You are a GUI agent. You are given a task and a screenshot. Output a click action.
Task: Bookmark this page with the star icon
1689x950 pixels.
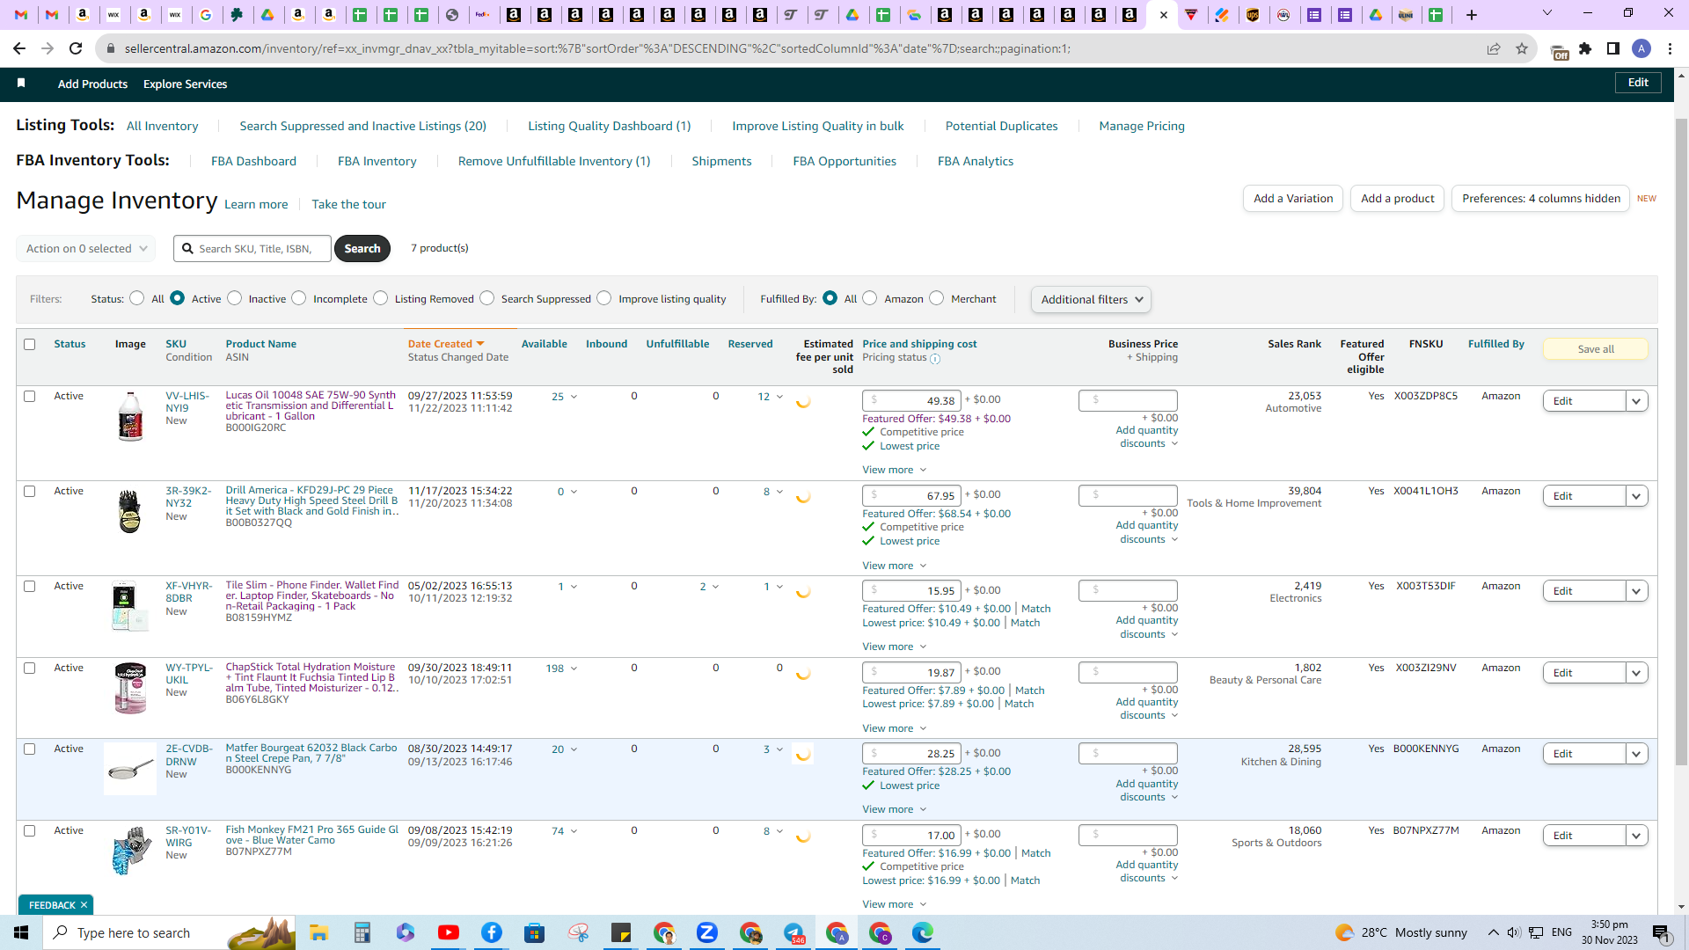(x=1522, y=48)
